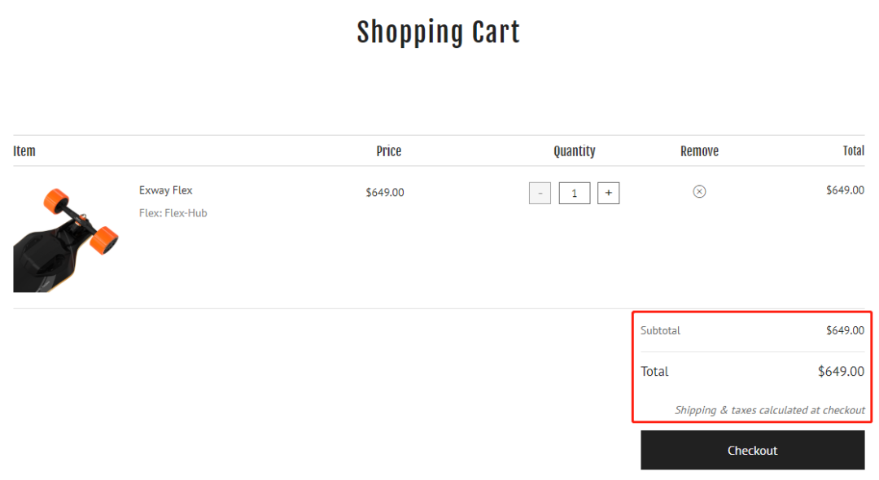Click the Total label in summary
Screen dimensions: 879x480
(654, 371)
